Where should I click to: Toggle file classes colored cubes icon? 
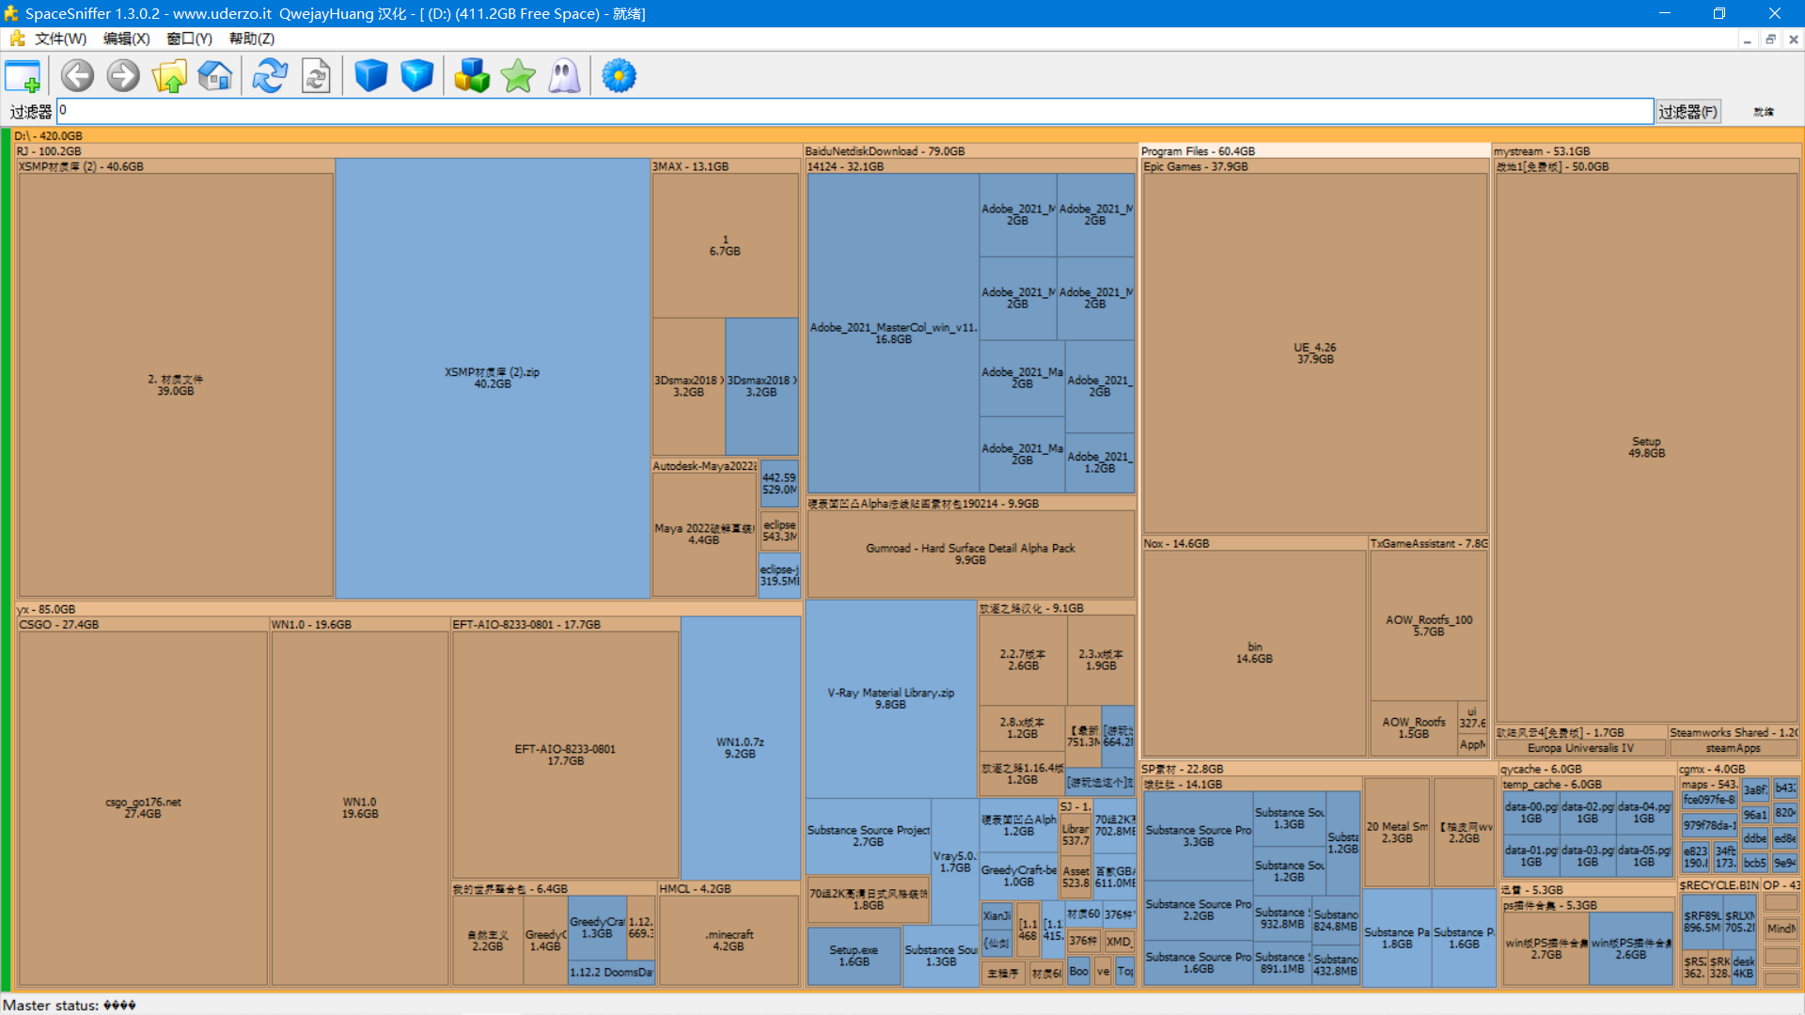[472, 76]
